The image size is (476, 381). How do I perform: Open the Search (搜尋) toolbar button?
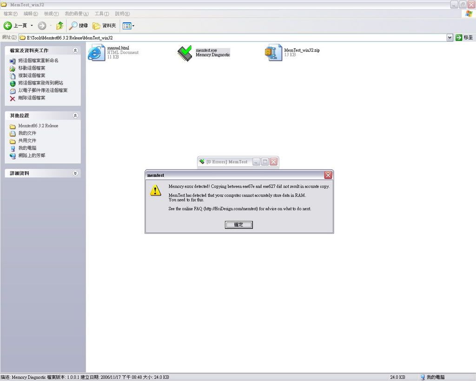[x=78, y=26]
